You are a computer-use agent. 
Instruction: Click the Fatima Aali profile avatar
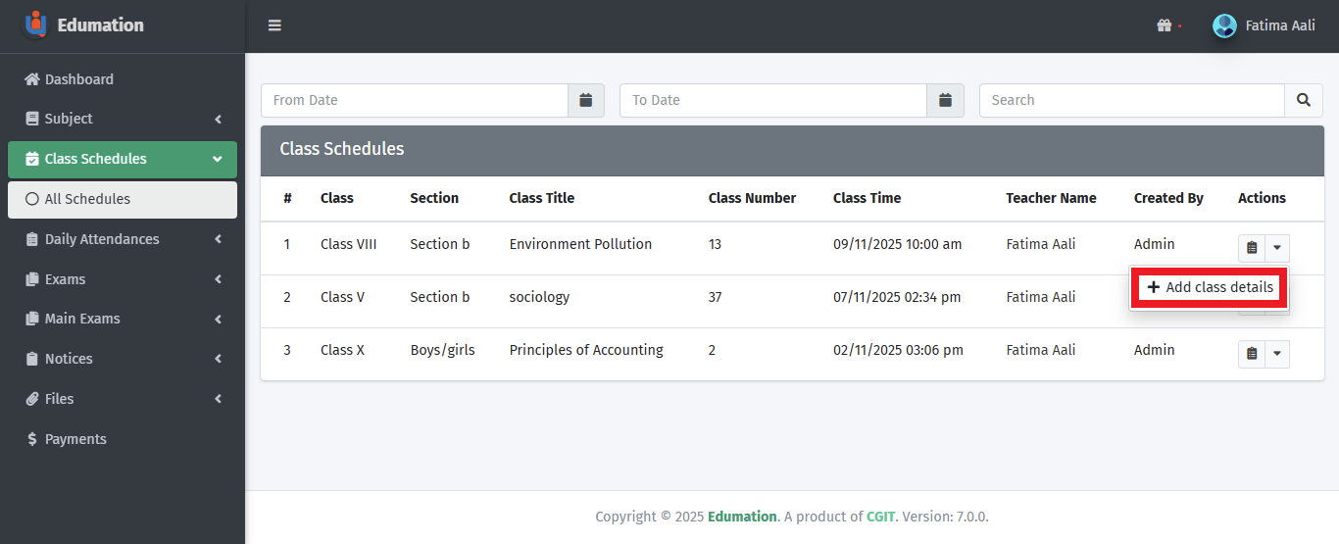coord(1224,25)
